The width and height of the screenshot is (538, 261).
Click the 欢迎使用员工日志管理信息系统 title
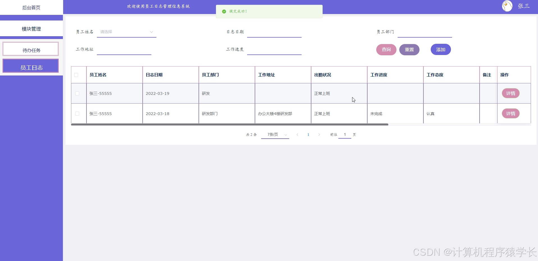coord(158,6)
